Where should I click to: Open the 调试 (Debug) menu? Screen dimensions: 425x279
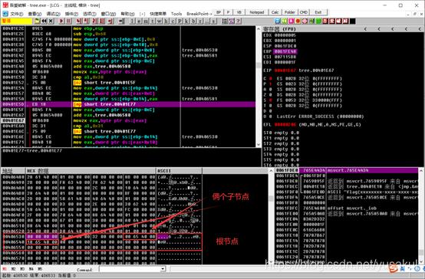coord(53,14)
